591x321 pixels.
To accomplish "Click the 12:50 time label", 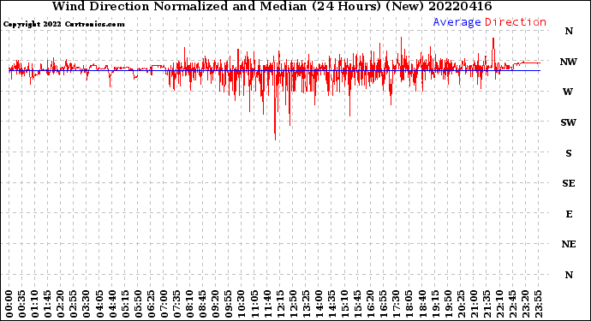I will [293, 304].
